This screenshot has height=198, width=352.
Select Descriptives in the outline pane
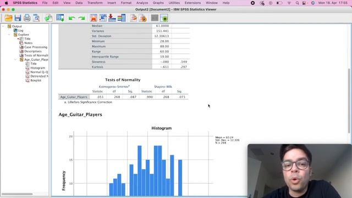(33, 51)
